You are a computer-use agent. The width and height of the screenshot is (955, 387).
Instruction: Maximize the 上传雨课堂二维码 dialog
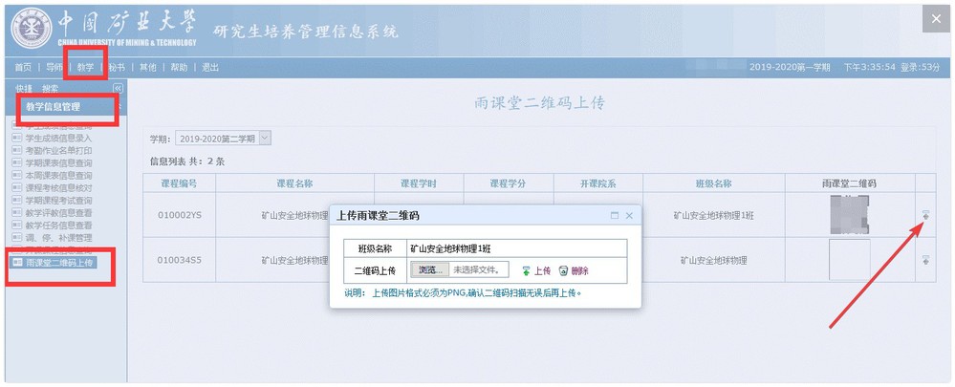pos(614,216)
